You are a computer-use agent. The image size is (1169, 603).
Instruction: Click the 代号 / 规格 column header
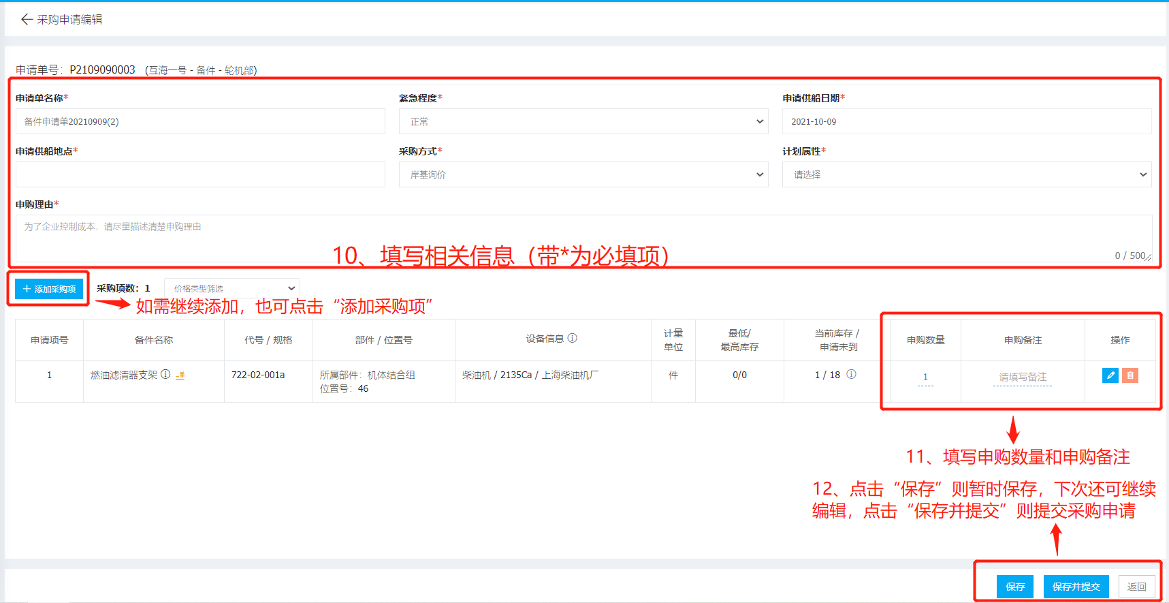coord(268,340)
